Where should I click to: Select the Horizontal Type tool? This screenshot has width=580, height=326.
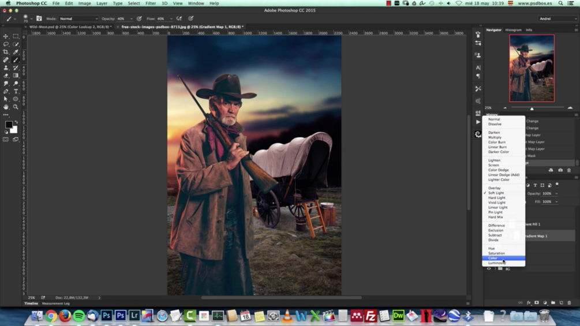(x=16, y=91)
